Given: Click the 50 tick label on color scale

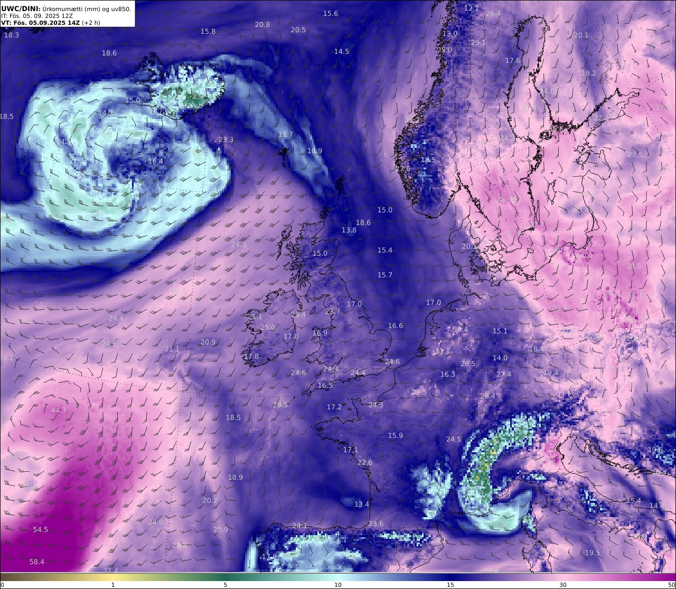Looking at the screenshot, I should pyautogui.click(x=671, y=584).
